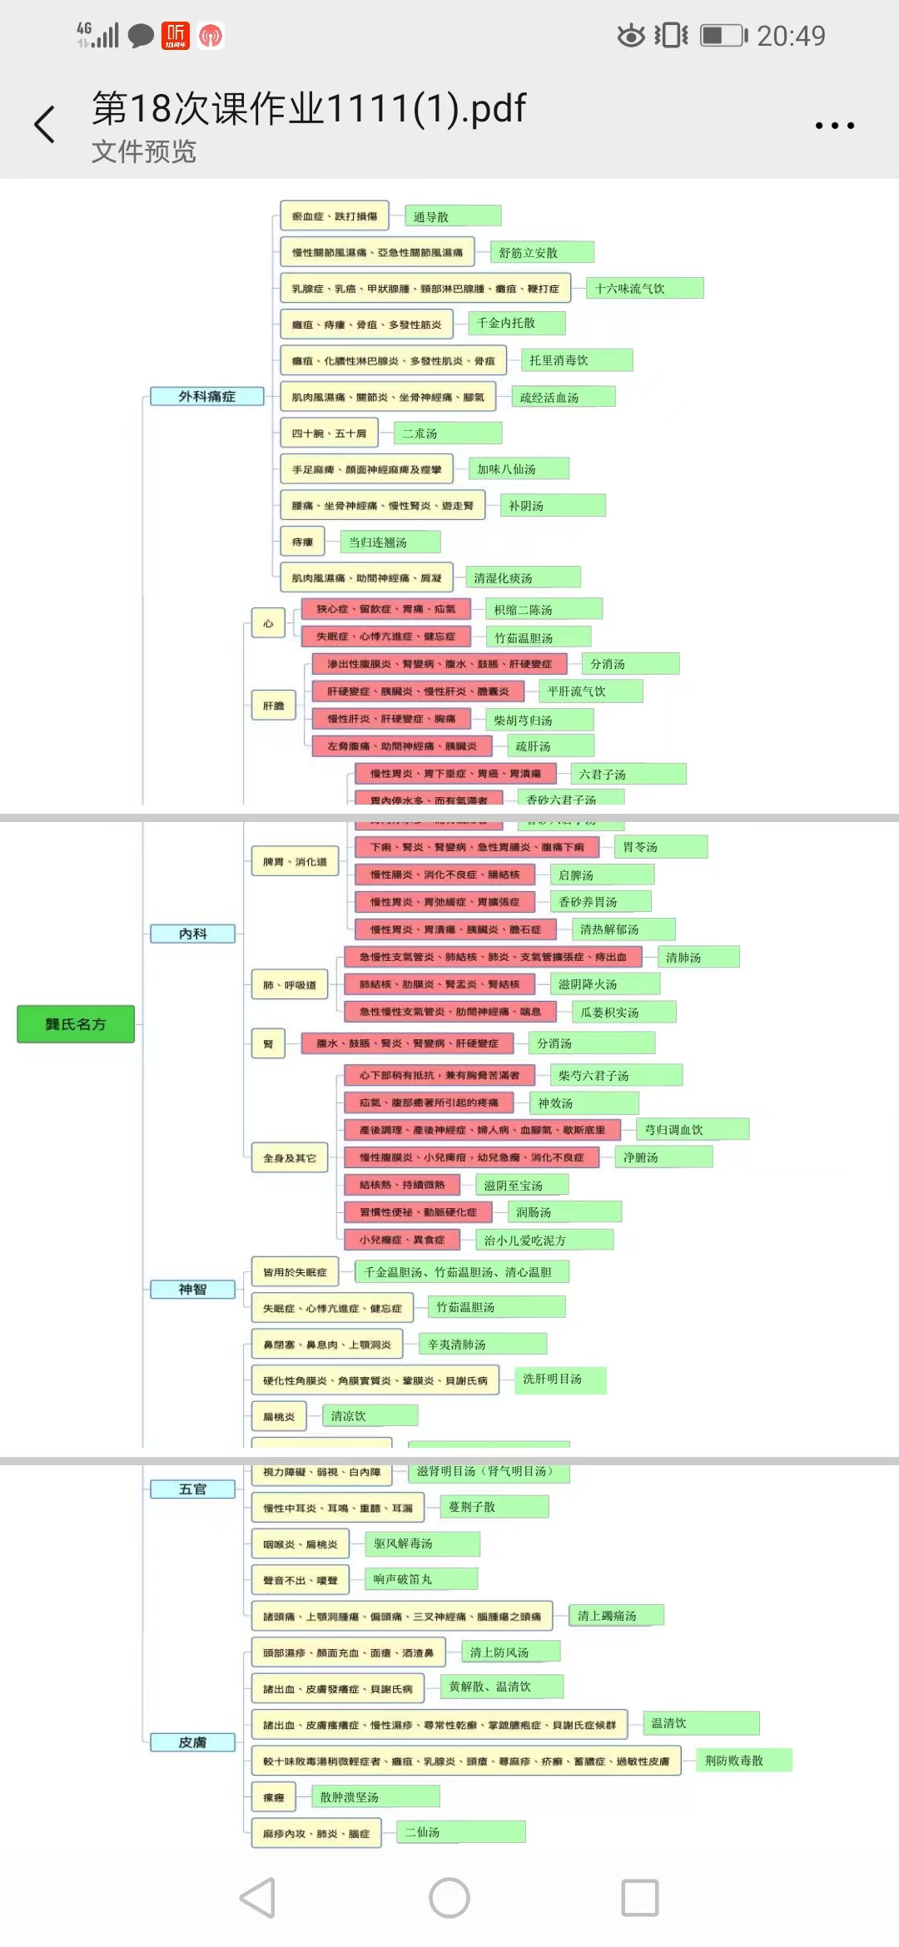
Task: Tap the triangle back button in navigation bar
Action: pyautogui.click(x=257, y=1898)
